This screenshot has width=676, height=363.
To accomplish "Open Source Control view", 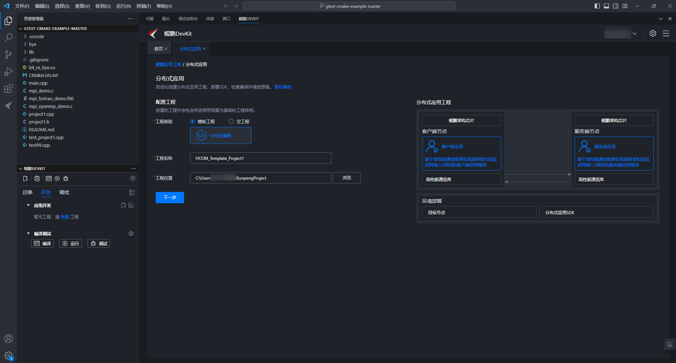I will click(x=8, y=55).
